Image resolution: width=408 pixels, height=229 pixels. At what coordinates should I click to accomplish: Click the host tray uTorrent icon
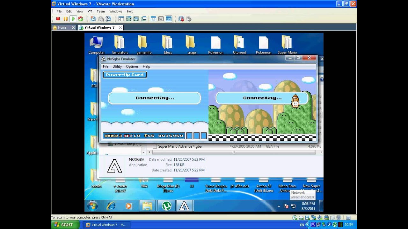[x=335, y=225]
